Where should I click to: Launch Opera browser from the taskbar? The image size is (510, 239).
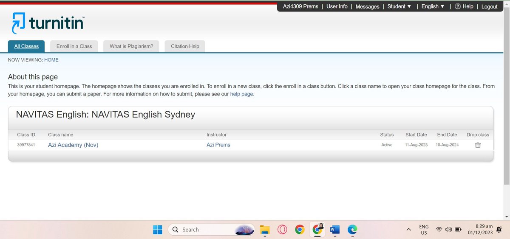pos(282,230)
